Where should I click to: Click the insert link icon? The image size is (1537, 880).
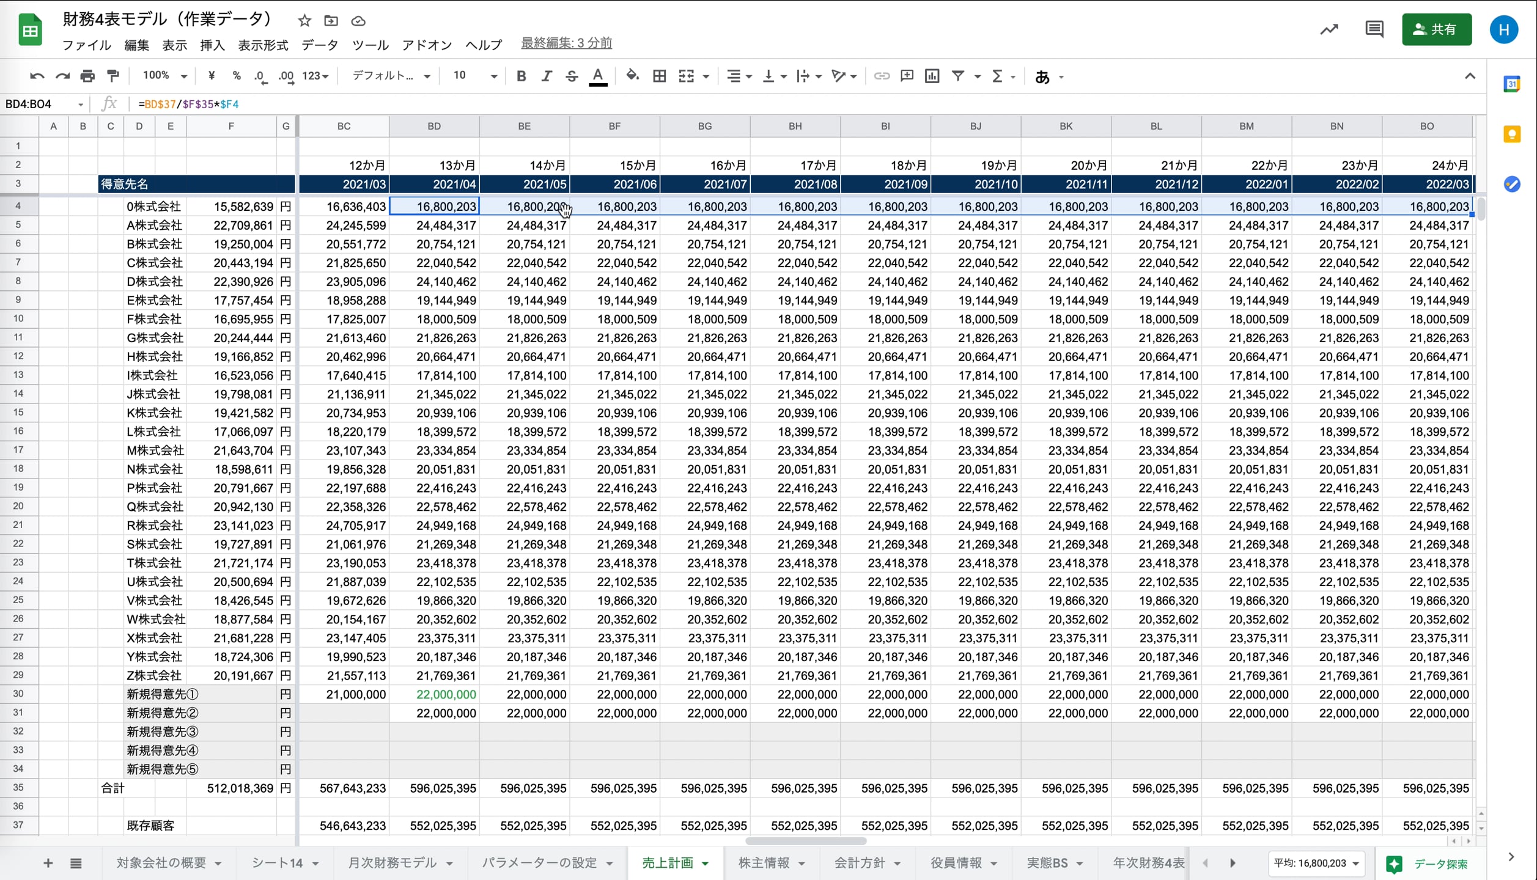881,76
